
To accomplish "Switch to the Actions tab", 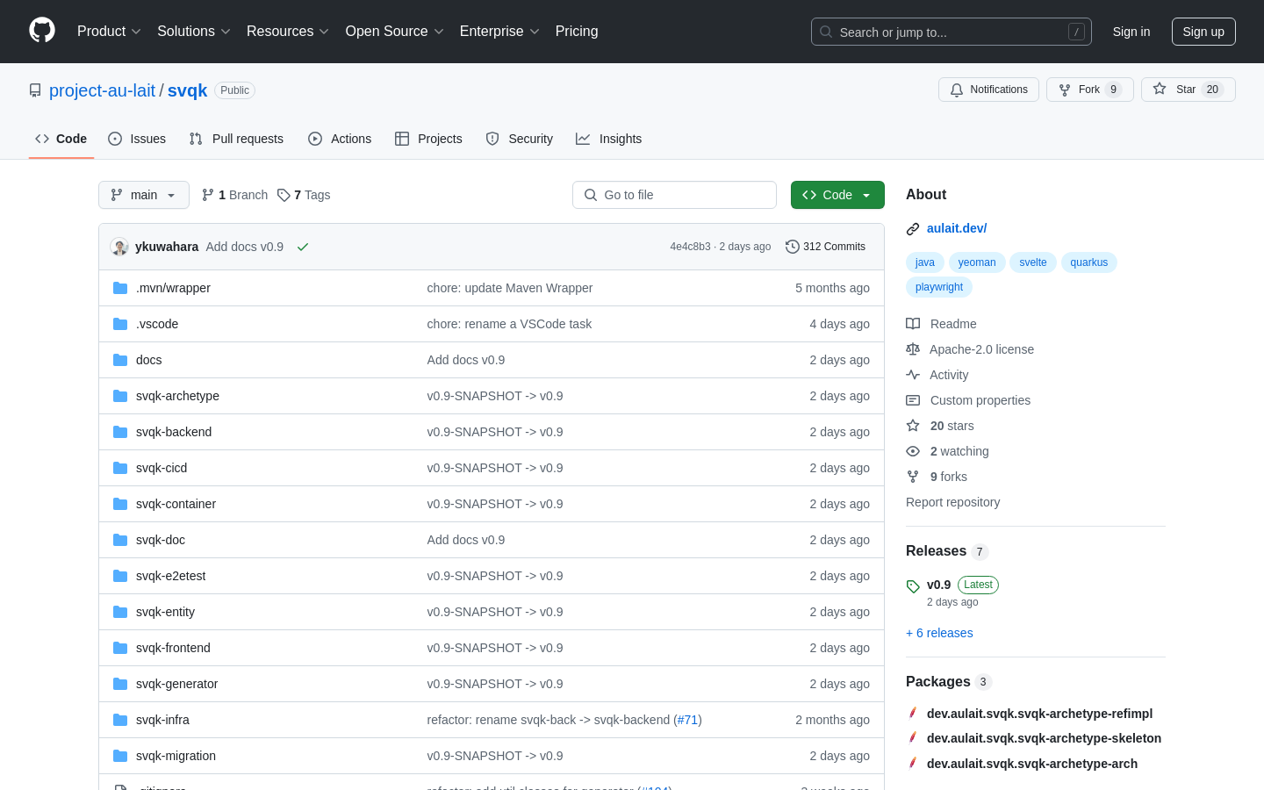I will pyautogui.click(x=340, y=139).
